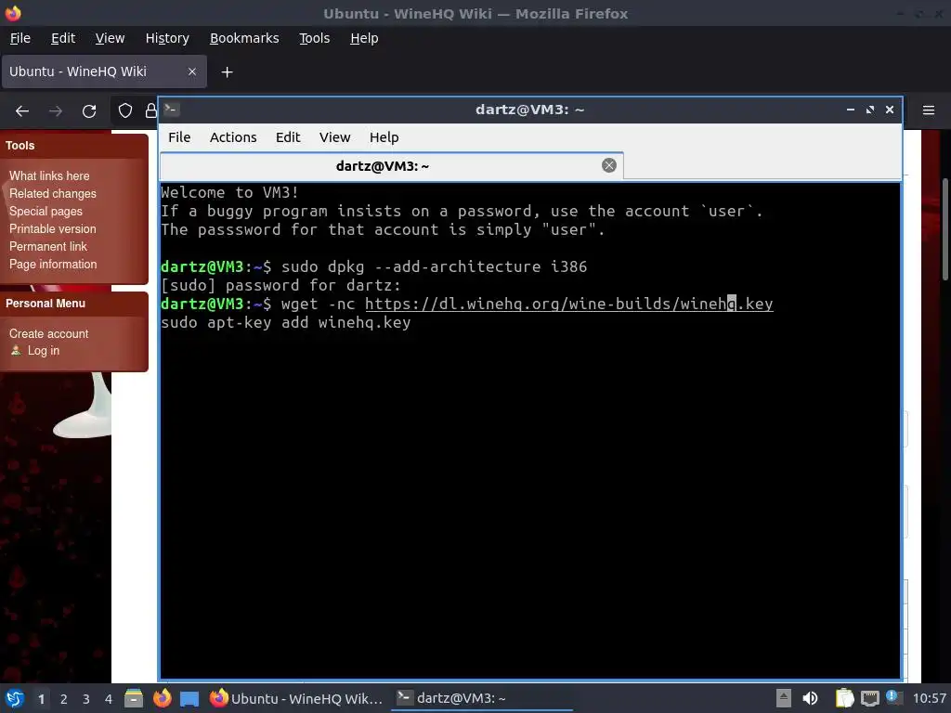951x713 pixels.
Task: Click Firefox page vertical scrollbar thumb
Action: 944,229
